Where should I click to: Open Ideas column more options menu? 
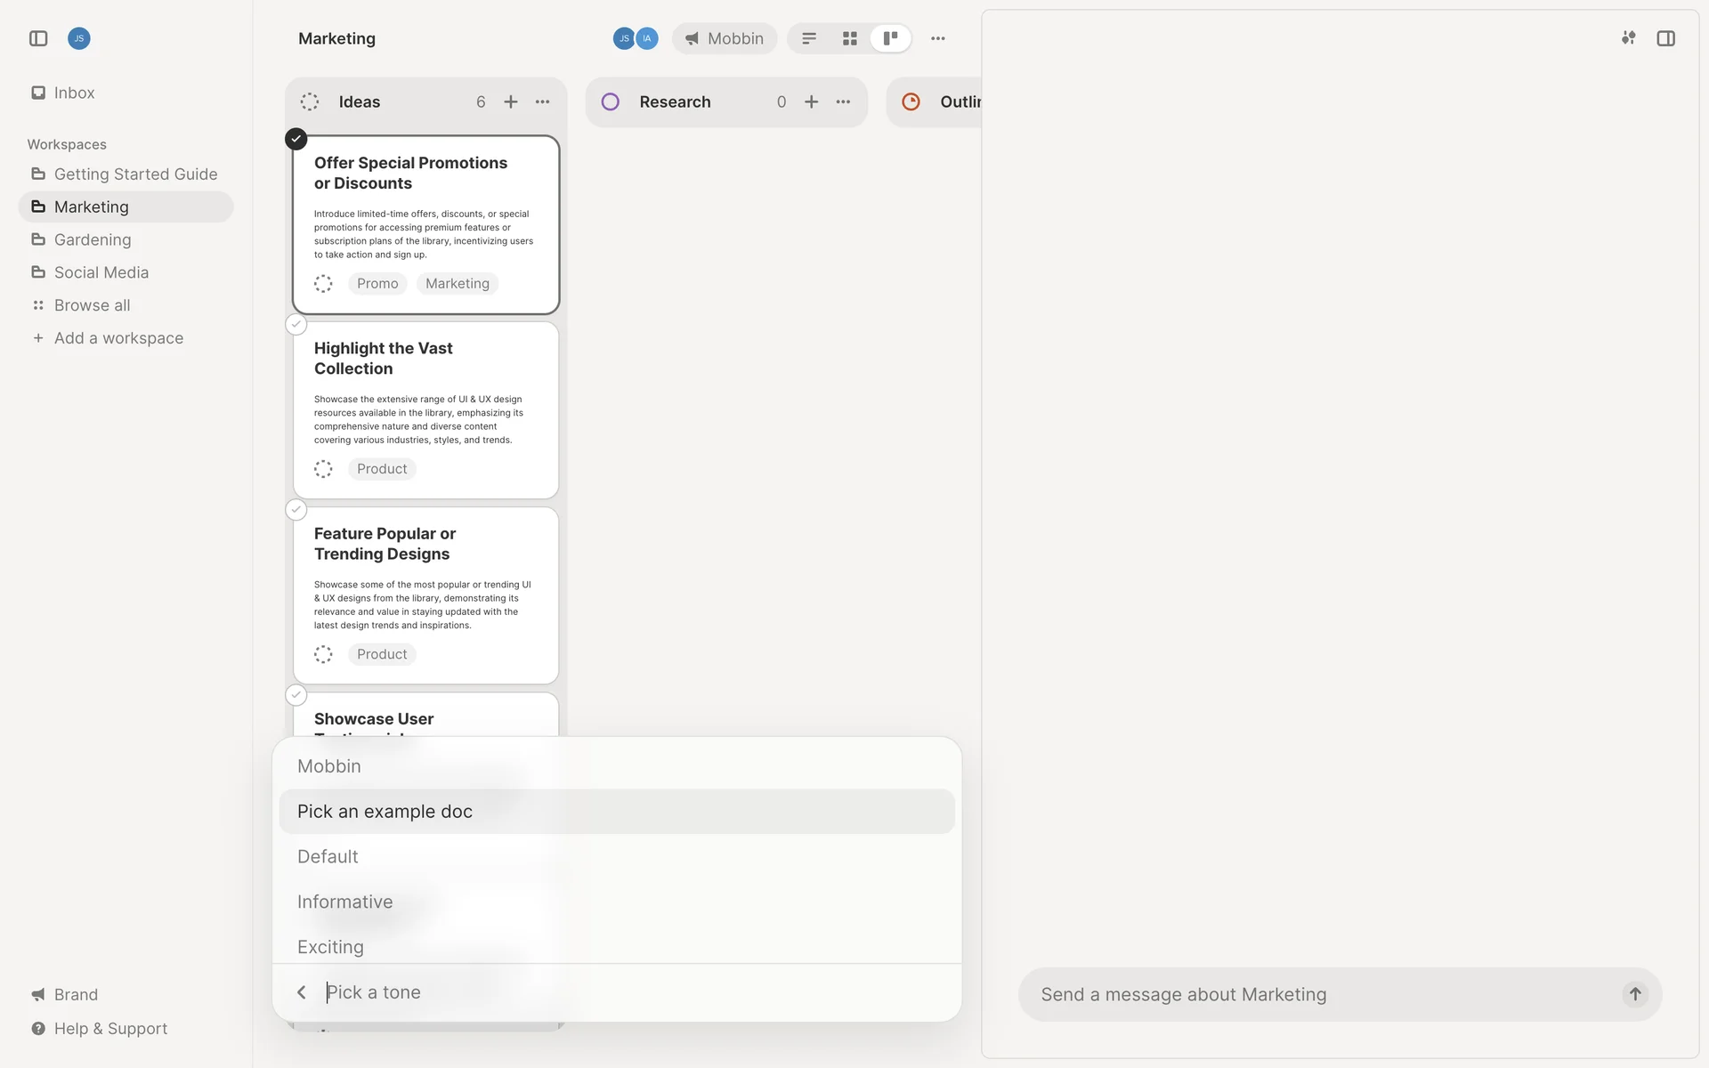(x=542, y=102)
